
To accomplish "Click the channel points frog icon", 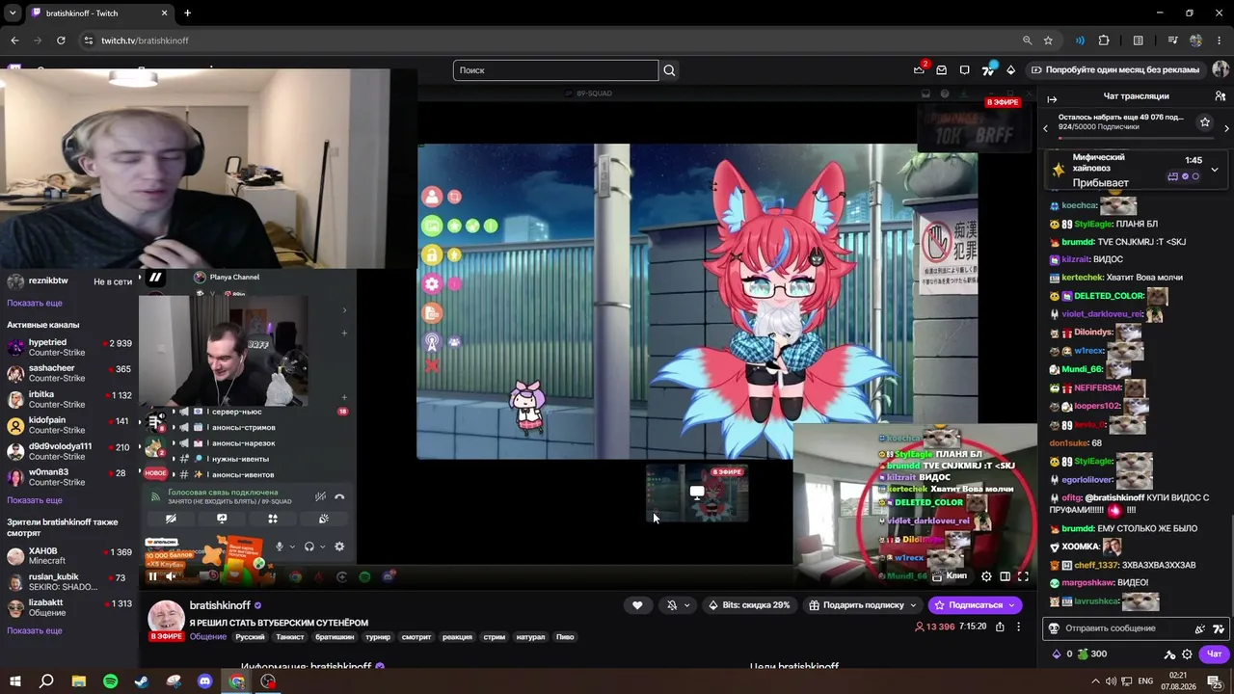I will (1082, 654).
